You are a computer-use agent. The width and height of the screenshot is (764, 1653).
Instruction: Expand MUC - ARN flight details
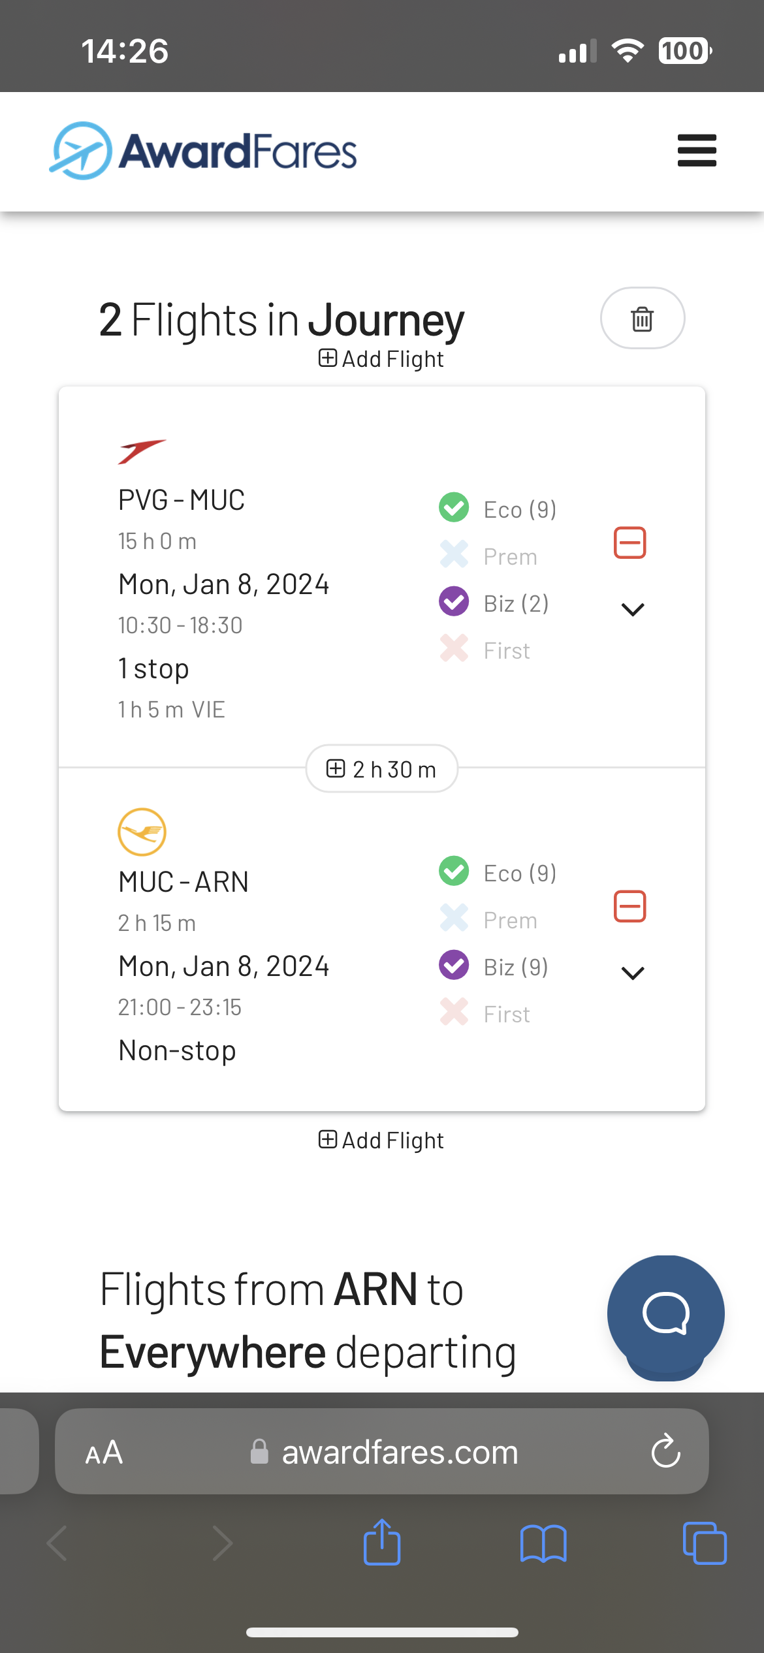633,973
